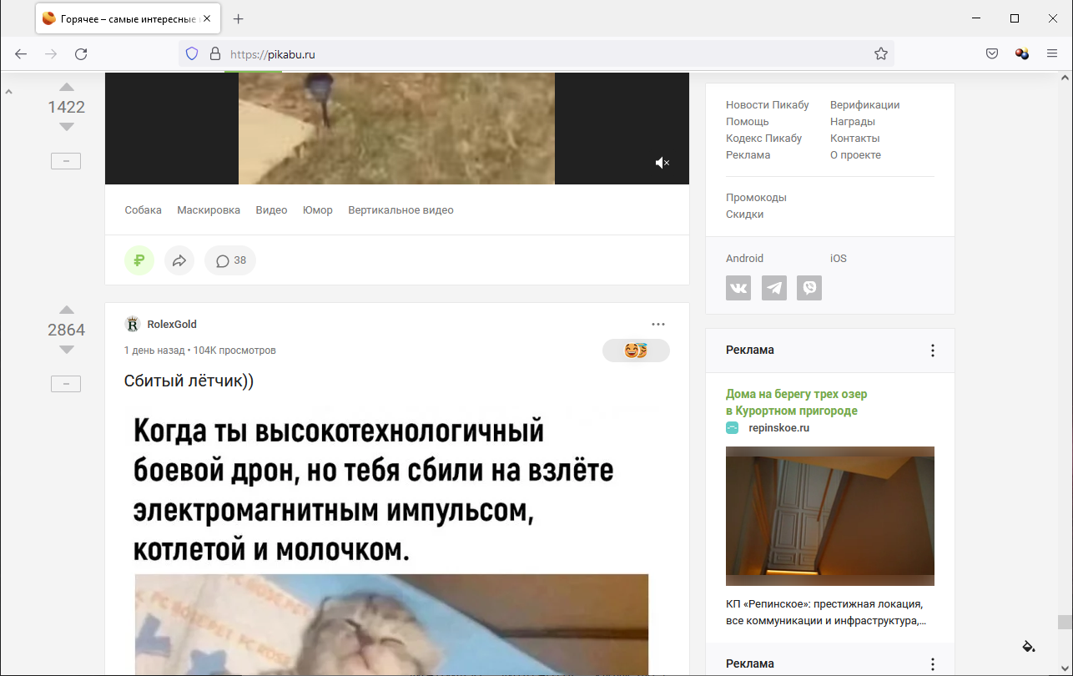Click the cat meme image

(x=391, y=540)
